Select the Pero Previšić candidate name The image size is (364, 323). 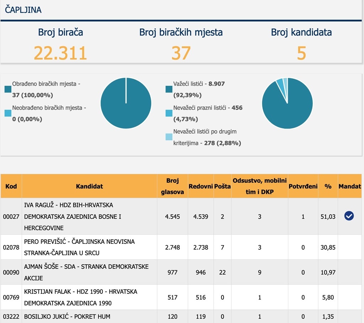79,247
